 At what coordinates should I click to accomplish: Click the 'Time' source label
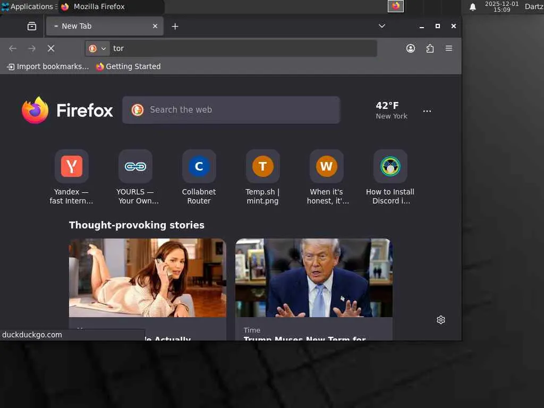pos(252,330)
